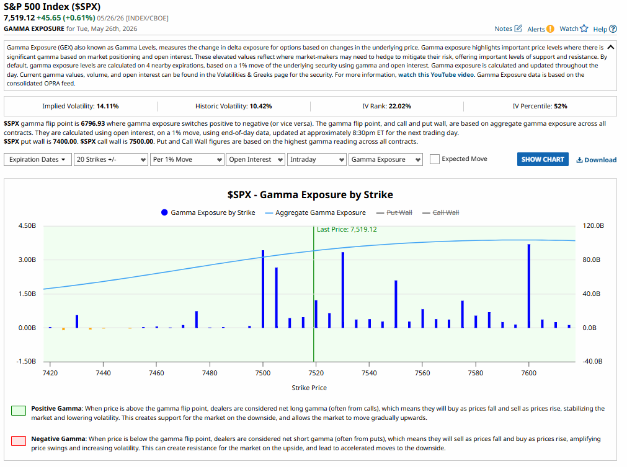Viewport: 627px width, 467px height.
Task: Click the bar at strike 7530
Action: click(x=343, y=290)
